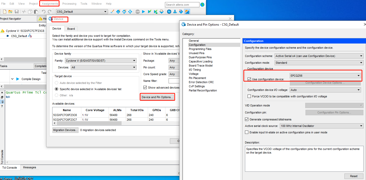366x180 pixels.
Task: Click the New file toolbar icon
Action: [x=5, y=12]
